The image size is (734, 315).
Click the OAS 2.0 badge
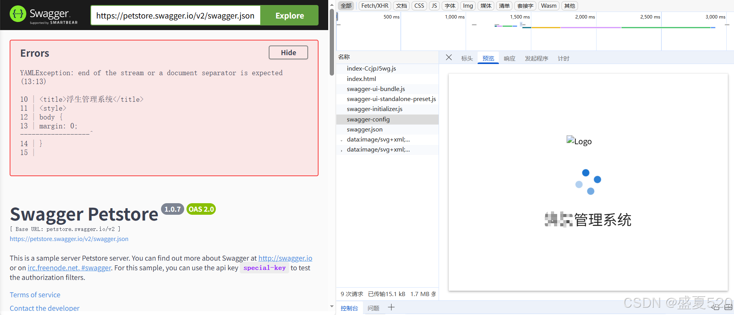(201, 209)
